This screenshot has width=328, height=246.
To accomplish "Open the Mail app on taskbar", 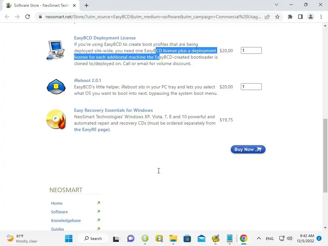I will click(201, 238).
